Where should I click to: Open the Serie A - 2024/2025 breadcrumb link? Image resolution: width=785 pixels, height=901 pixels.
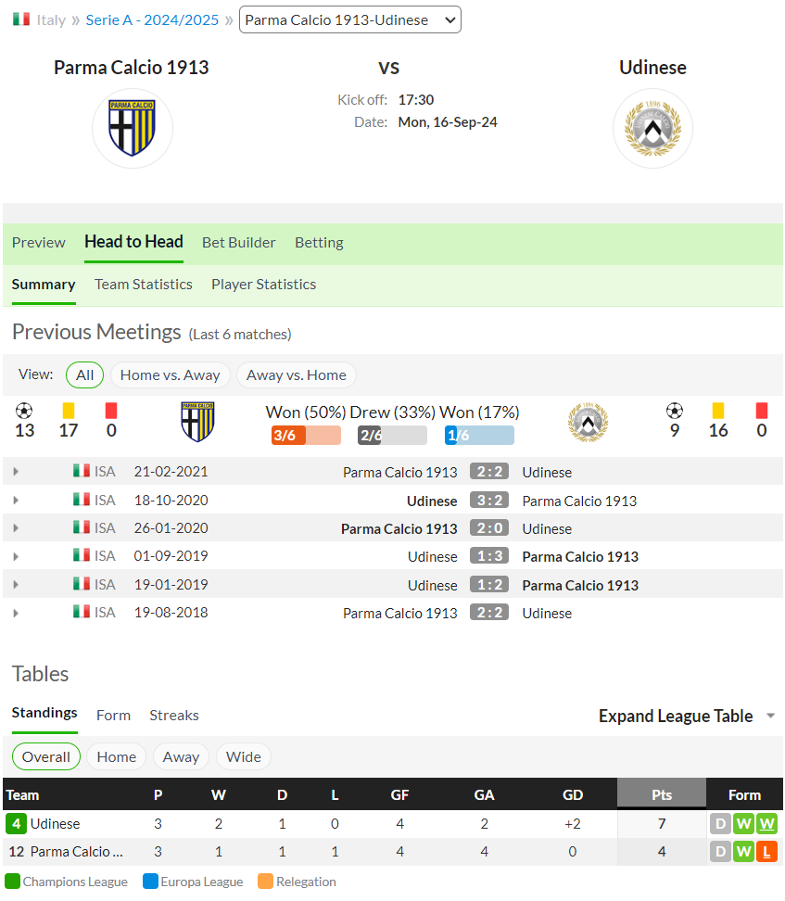tap(152, 20)
